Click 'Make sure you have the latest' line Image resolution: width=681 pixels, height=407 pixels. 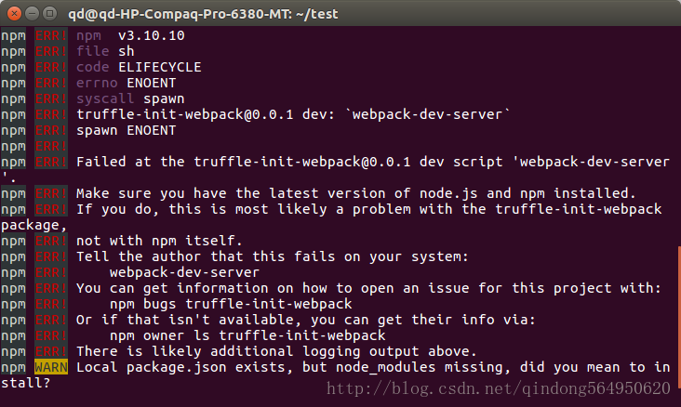coord(355,193)
